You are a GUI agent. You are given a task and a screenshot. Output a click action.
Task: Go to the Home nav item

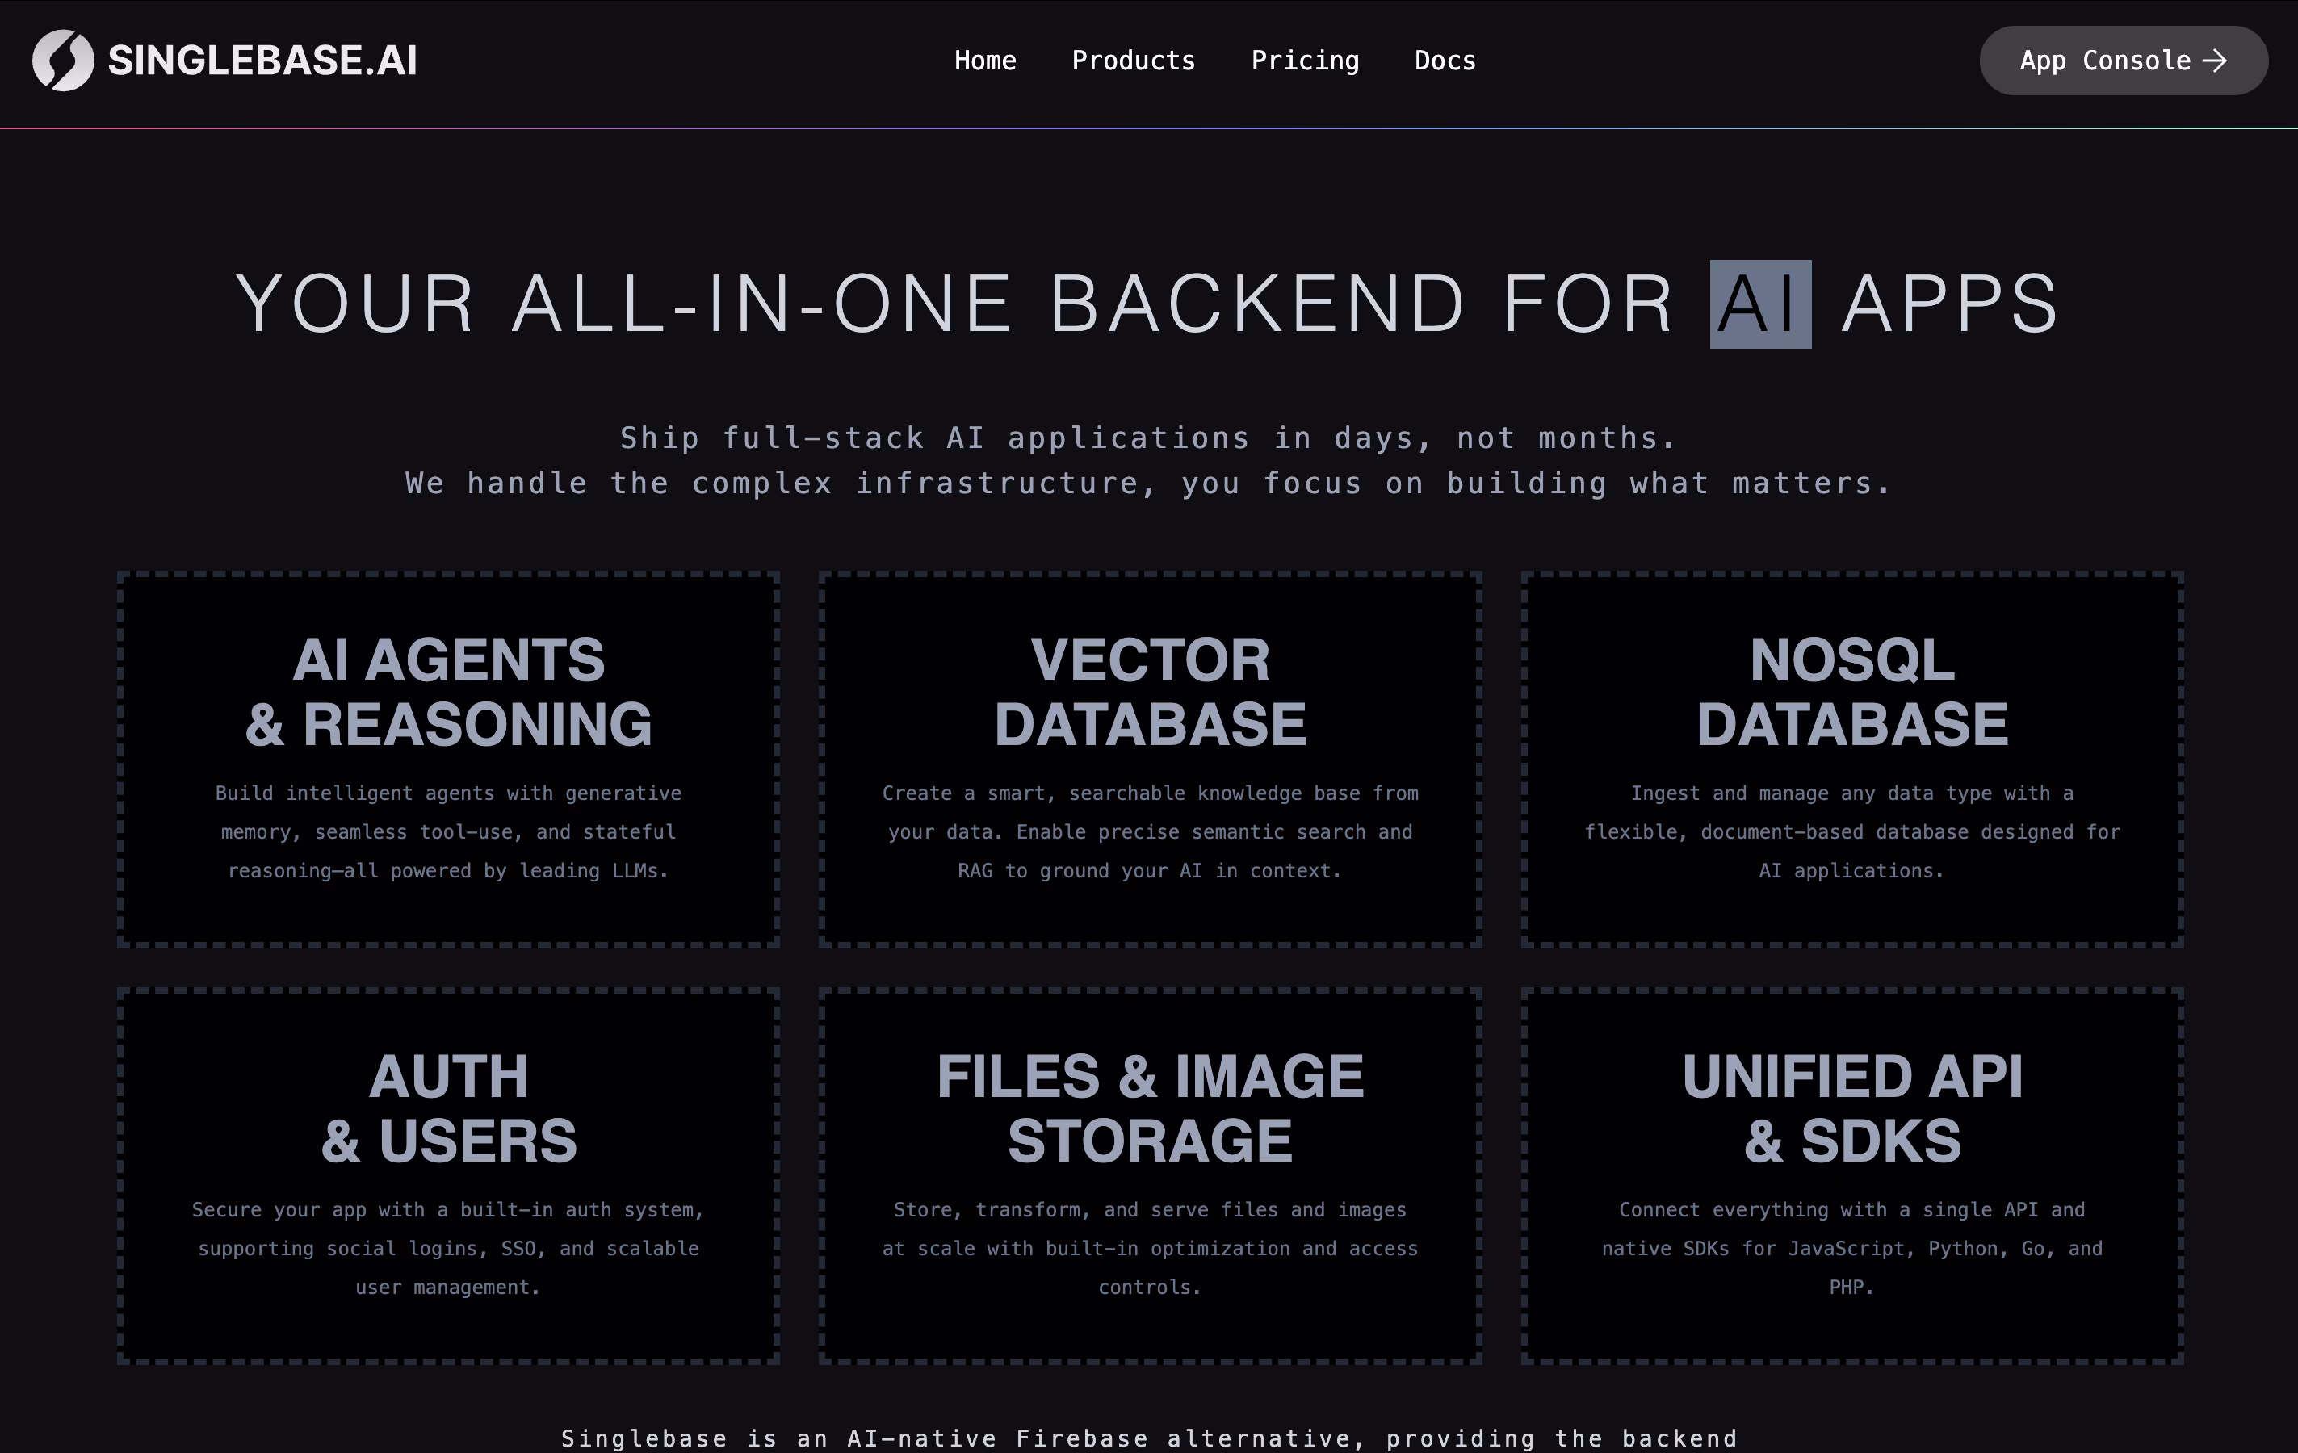(985, 60)
